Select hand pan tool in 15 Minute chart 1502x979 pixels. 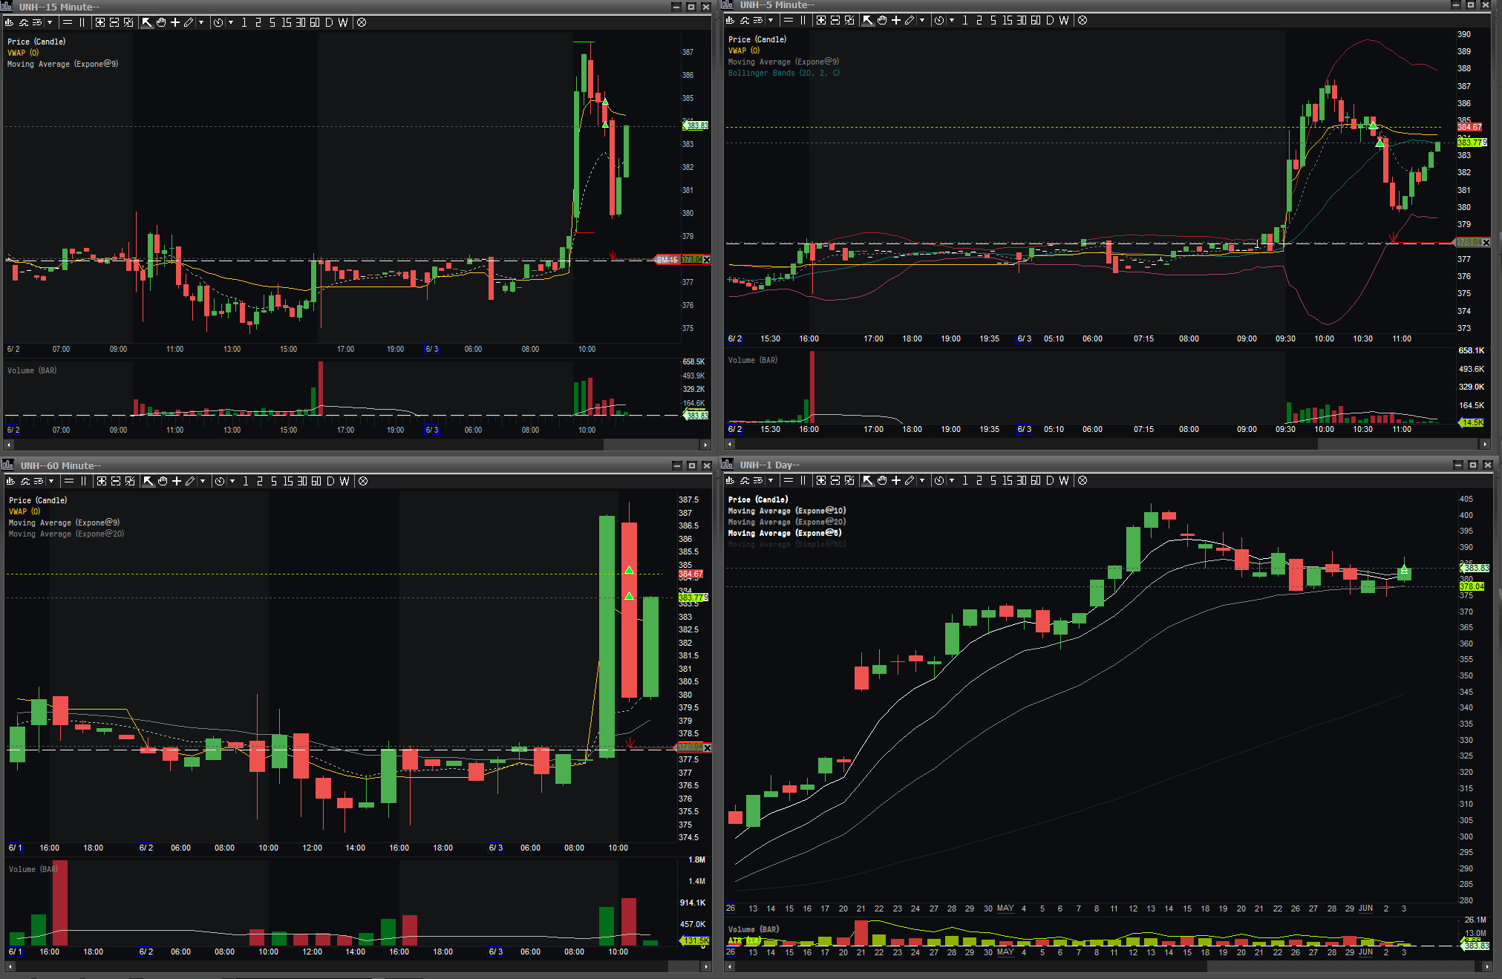click(x=161, y=22)
